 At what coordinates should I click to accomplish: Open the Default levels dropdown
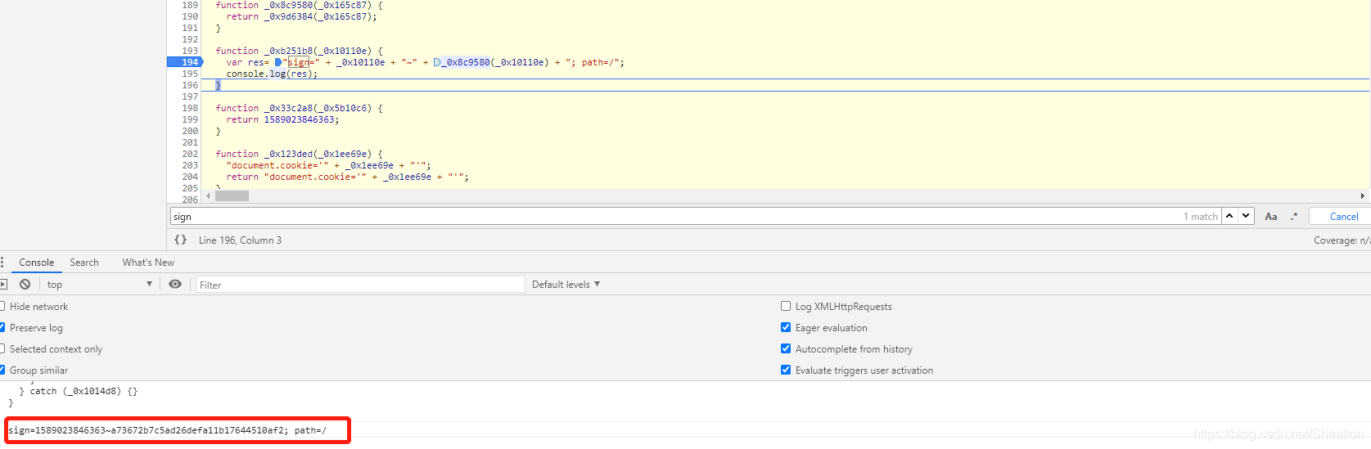[x=566, y=285]
